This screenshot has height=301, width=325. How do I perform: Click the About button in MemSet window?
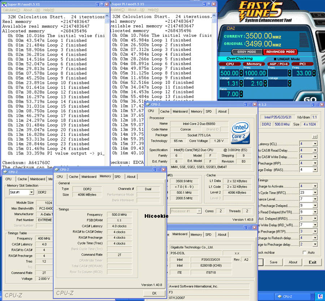coord(293,262)
